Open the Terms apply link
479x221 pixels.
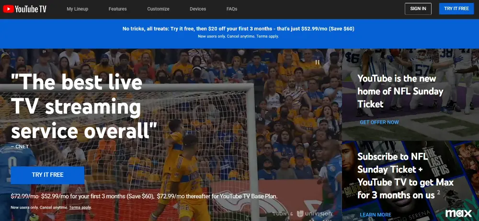coord(80,208)
